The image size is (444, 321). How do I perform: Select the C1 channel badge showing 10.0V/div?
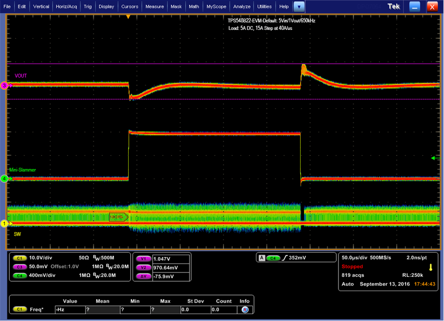pyautogui.click(x=19, y=257)
